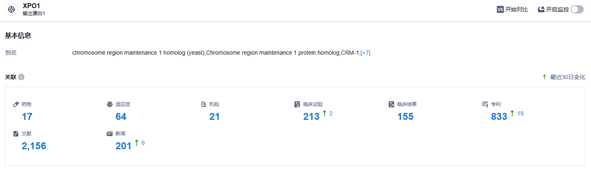
Task: Click the virus icon for 适应症
Action: 109,104
